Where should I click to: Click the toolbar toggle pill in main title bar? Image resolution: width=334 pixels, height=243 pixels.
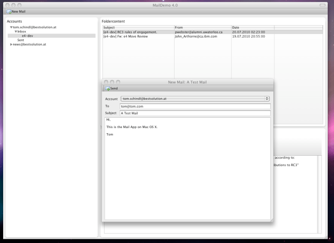tap(327, 4)
